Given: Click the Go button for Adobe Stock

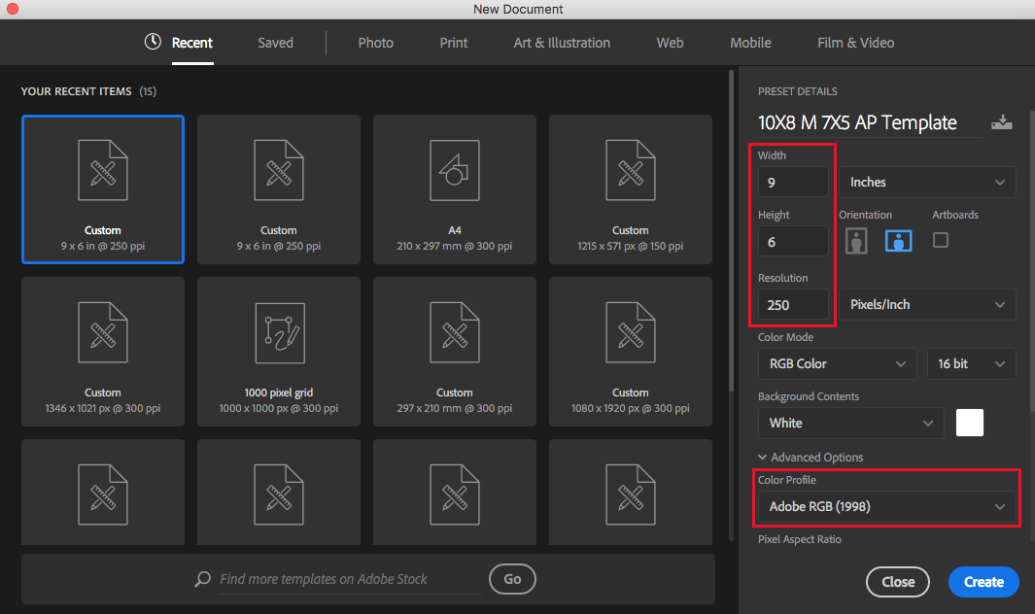Looking at the screenshot, I should pos(512,579).
